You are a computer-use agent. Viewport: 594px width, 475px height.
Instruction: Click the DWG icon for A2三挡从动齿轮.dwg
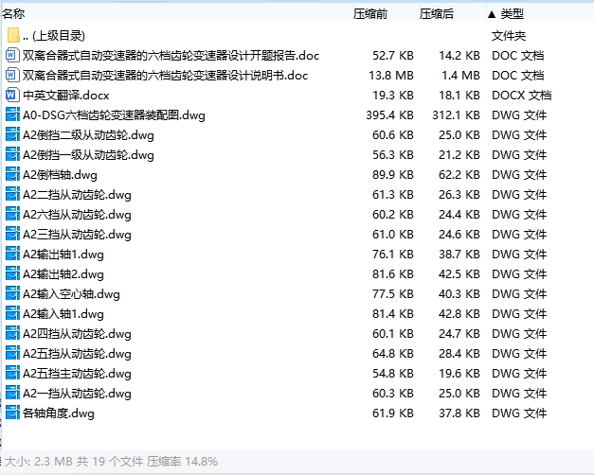click(12, 234)
